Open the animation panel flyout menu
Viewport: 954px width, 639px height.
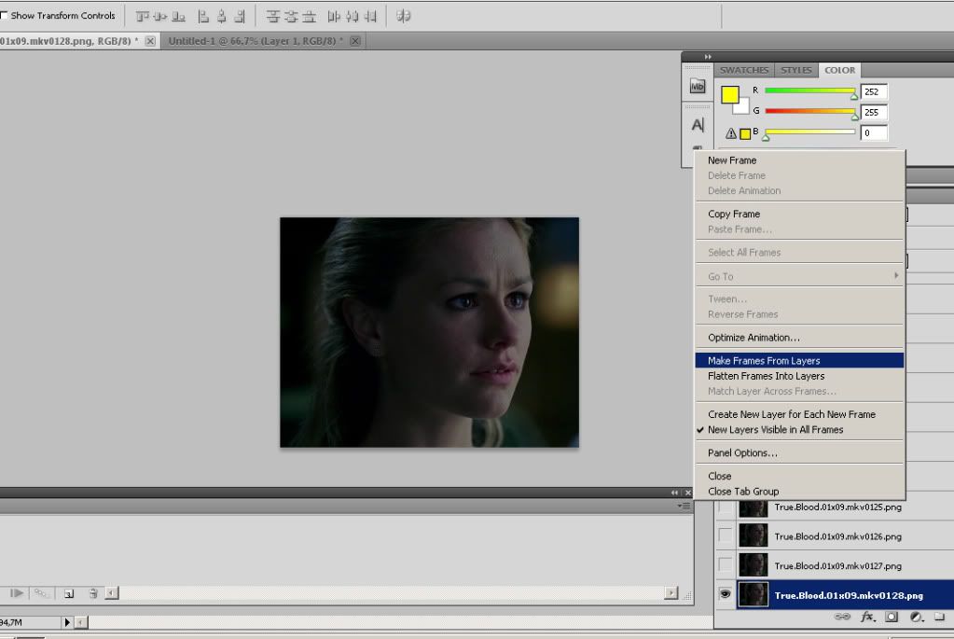click(685, 506)
